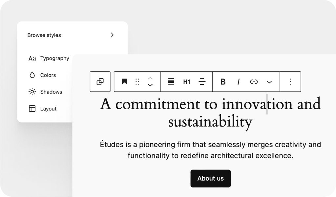
Task: Click the Études paragraph text
Action: pos(210,150)
